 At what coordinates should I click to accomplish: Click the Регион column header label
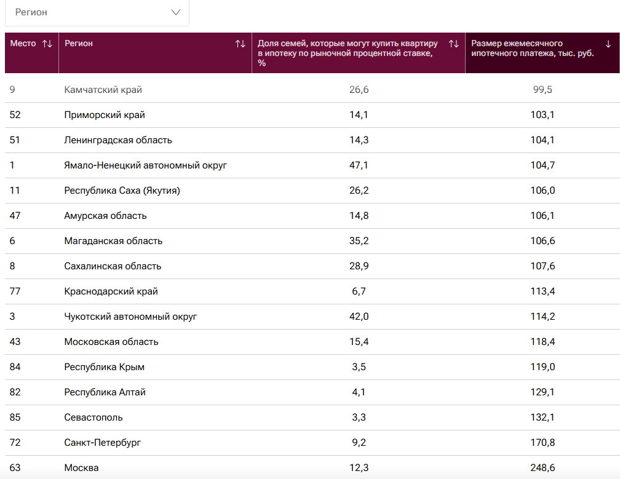[79, 44]
